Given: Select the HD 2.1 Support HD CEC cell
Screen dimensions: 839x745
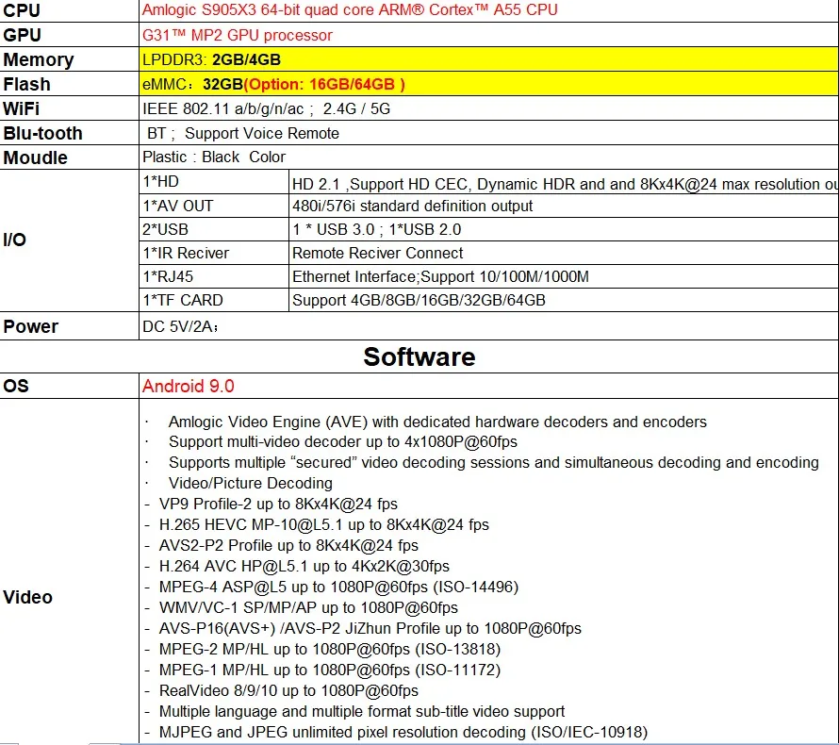Looking at the screenshot, I should (564, 184).
